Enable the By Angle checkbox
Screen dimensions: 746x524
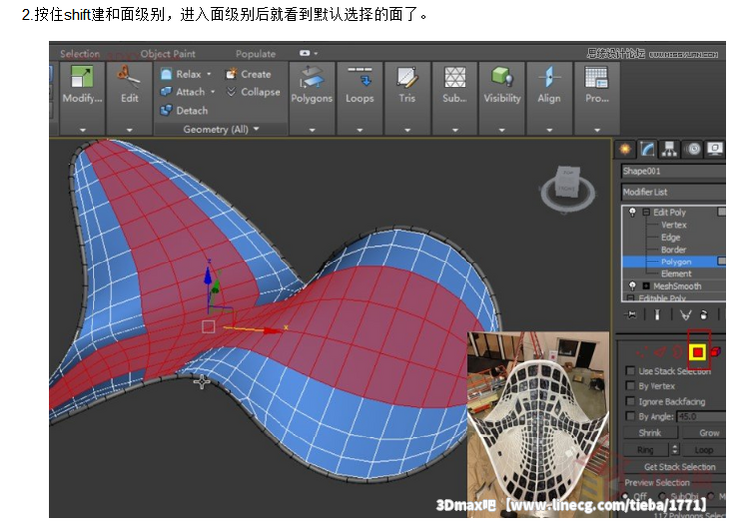(x=630, y=416)
